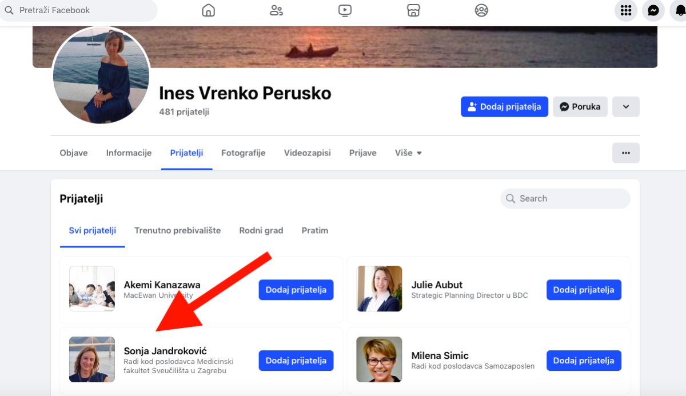Click the Poruka message button

coord(580,107)
